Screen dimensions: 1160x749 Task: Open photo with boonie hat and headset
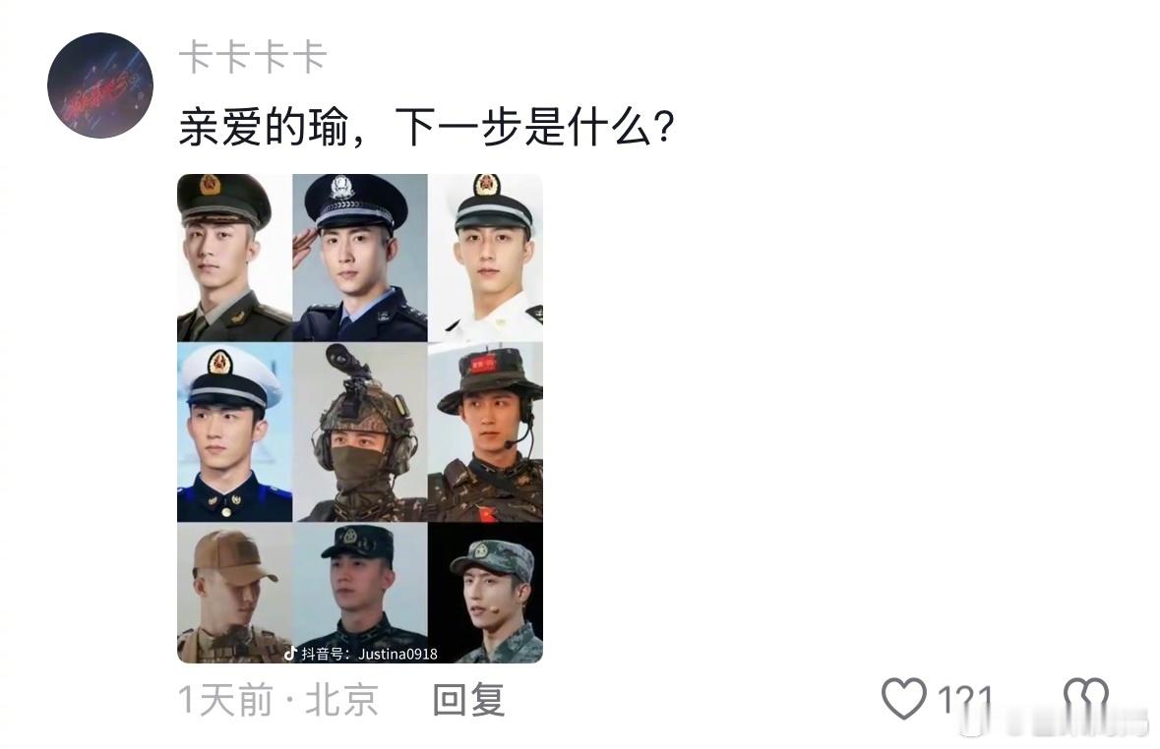tap(485, 432)
